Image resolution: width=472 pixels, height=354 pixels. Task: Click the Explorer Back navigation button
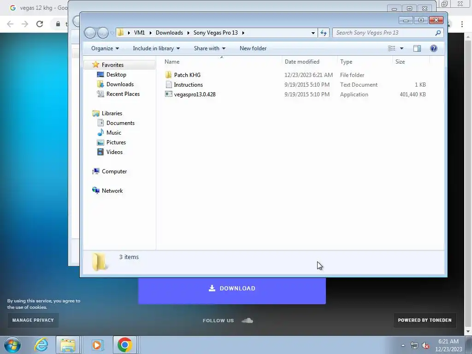[x=90, y=33]
